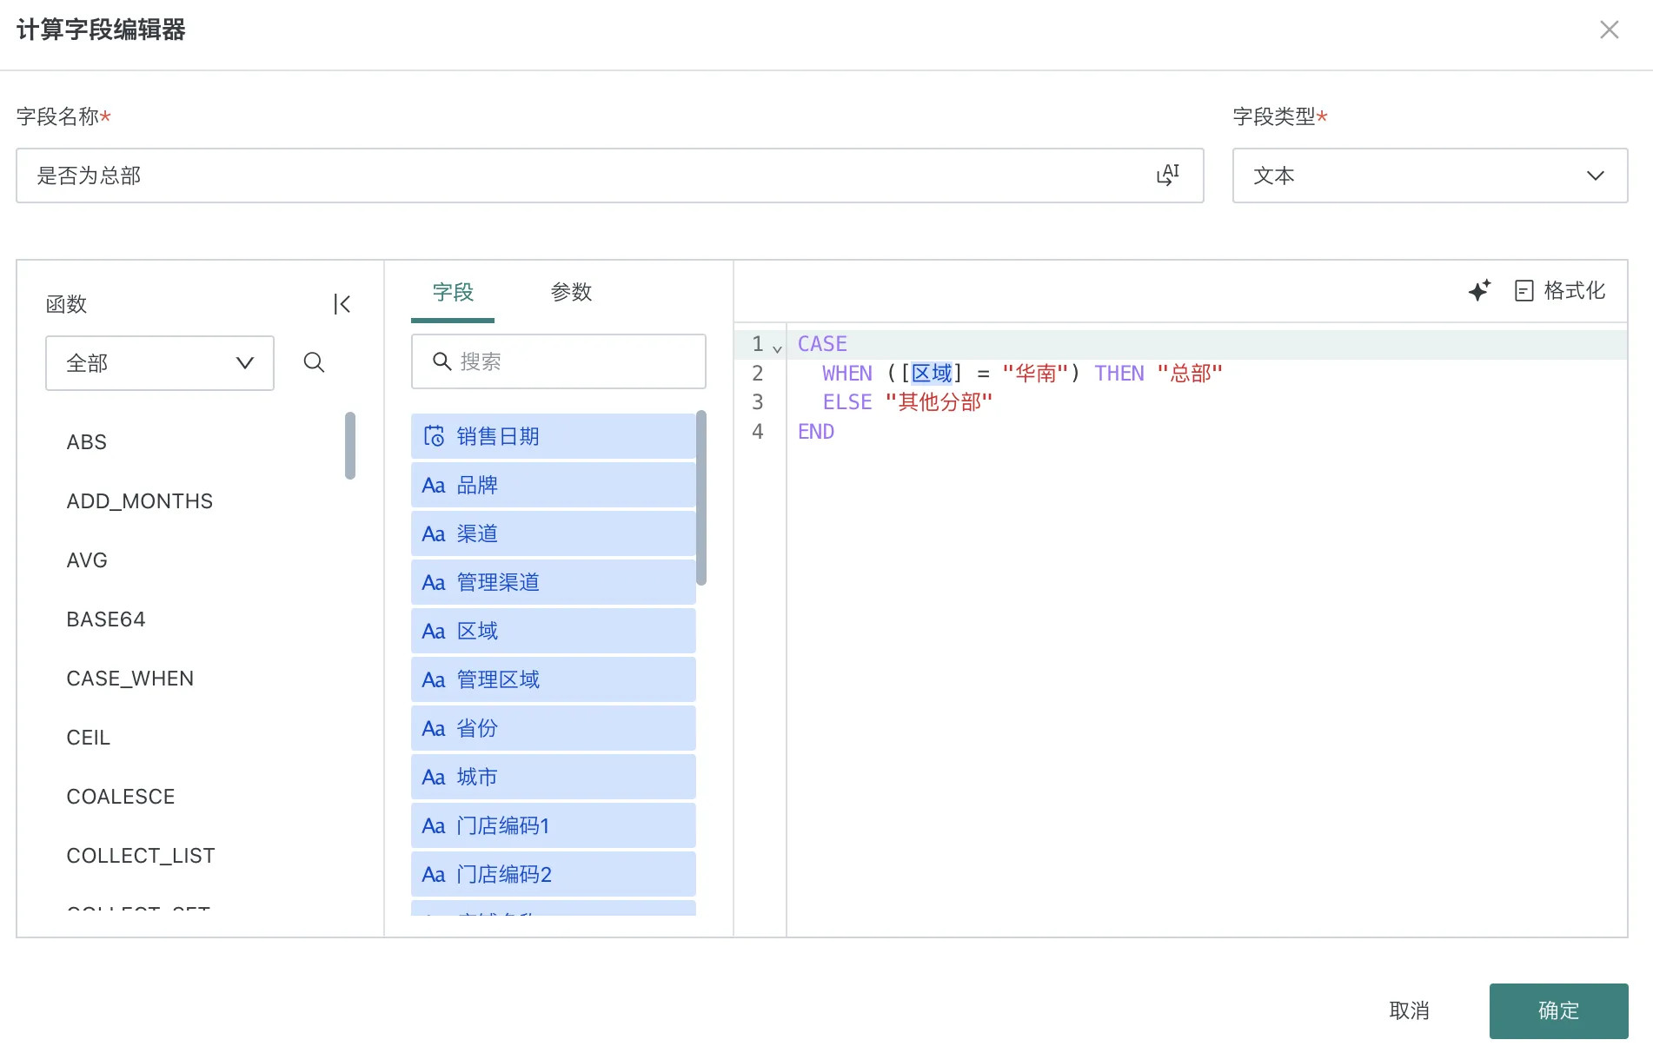Click the 字段名称 input field
The height and width of the screenshot is (1053, 1653).
pyautogui.click(x=582, y=175)
